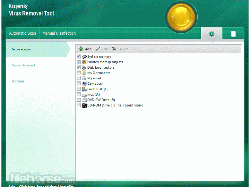
Task: Open the Actions section
Action: click(x=18, y=81)
